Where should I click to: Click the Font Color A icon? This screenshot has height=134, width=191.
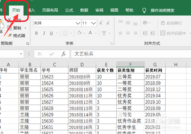(x=90, y=33)
